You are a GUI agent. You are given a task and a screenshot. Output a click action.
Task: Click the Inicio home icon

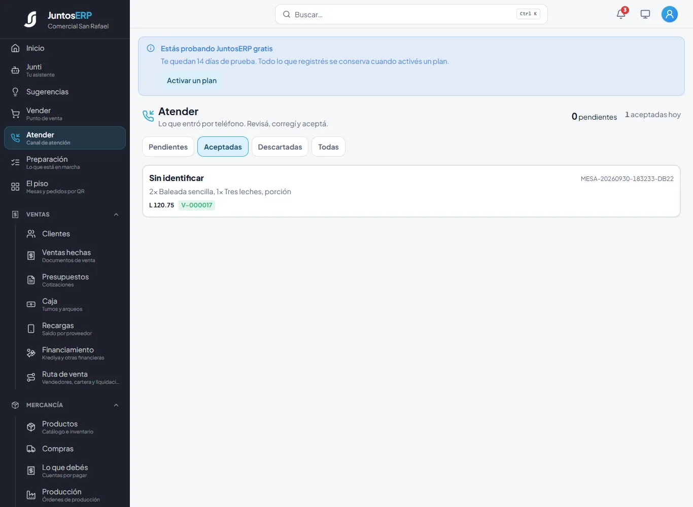[x=15, y=48]
